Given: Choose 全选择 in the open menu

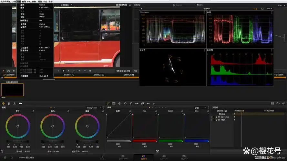Looking at the screenshot, I should pos(24,24).
